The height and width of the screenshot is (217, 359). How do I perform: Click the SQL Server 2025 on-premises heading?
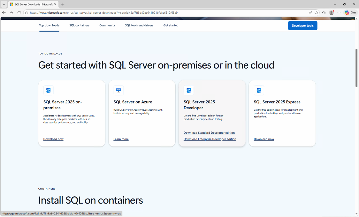pos(63,105)
